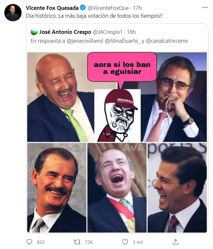Open the share icon menu
The width and height of the screenshot is (213, 249).
click(x=176, y=242)
